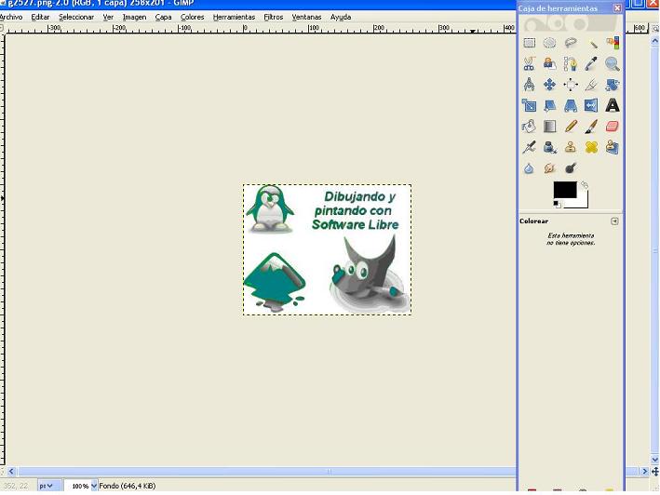Select the Scissors Select tool
The height and width of the screenshot is (495, 660).
529,64
